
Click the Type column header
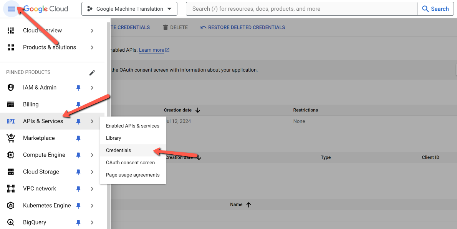pyautogui.click(x=326, y=157)
